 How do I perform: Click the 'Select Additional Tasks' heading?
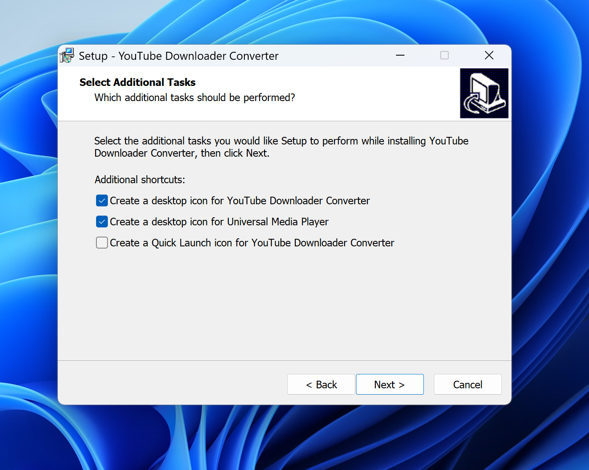tap(137, 82)
